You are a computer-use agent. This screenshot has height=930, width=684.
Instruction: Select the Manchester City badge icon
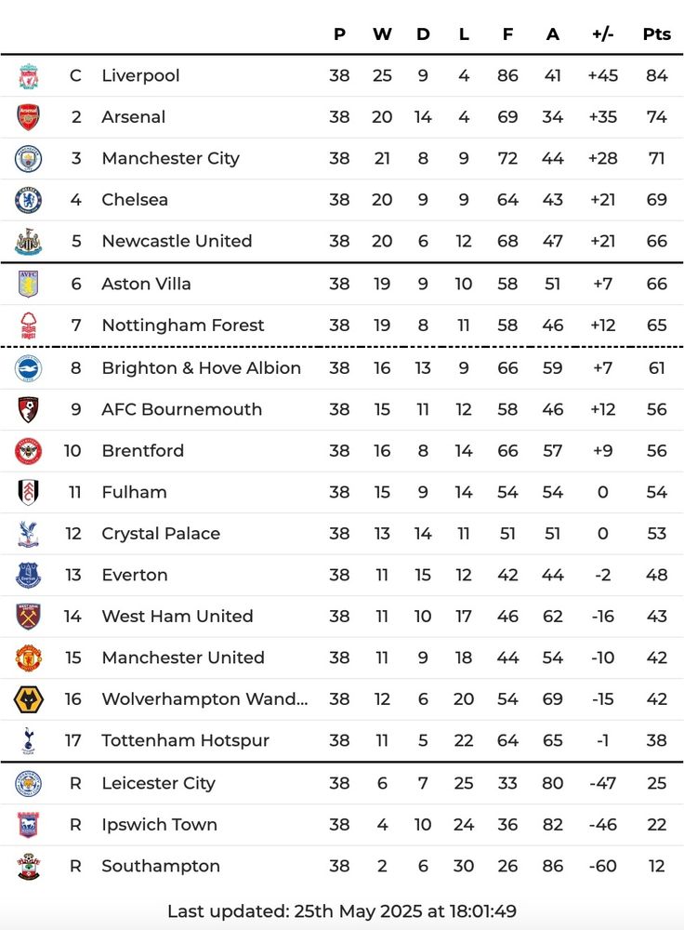coord(28,158)
